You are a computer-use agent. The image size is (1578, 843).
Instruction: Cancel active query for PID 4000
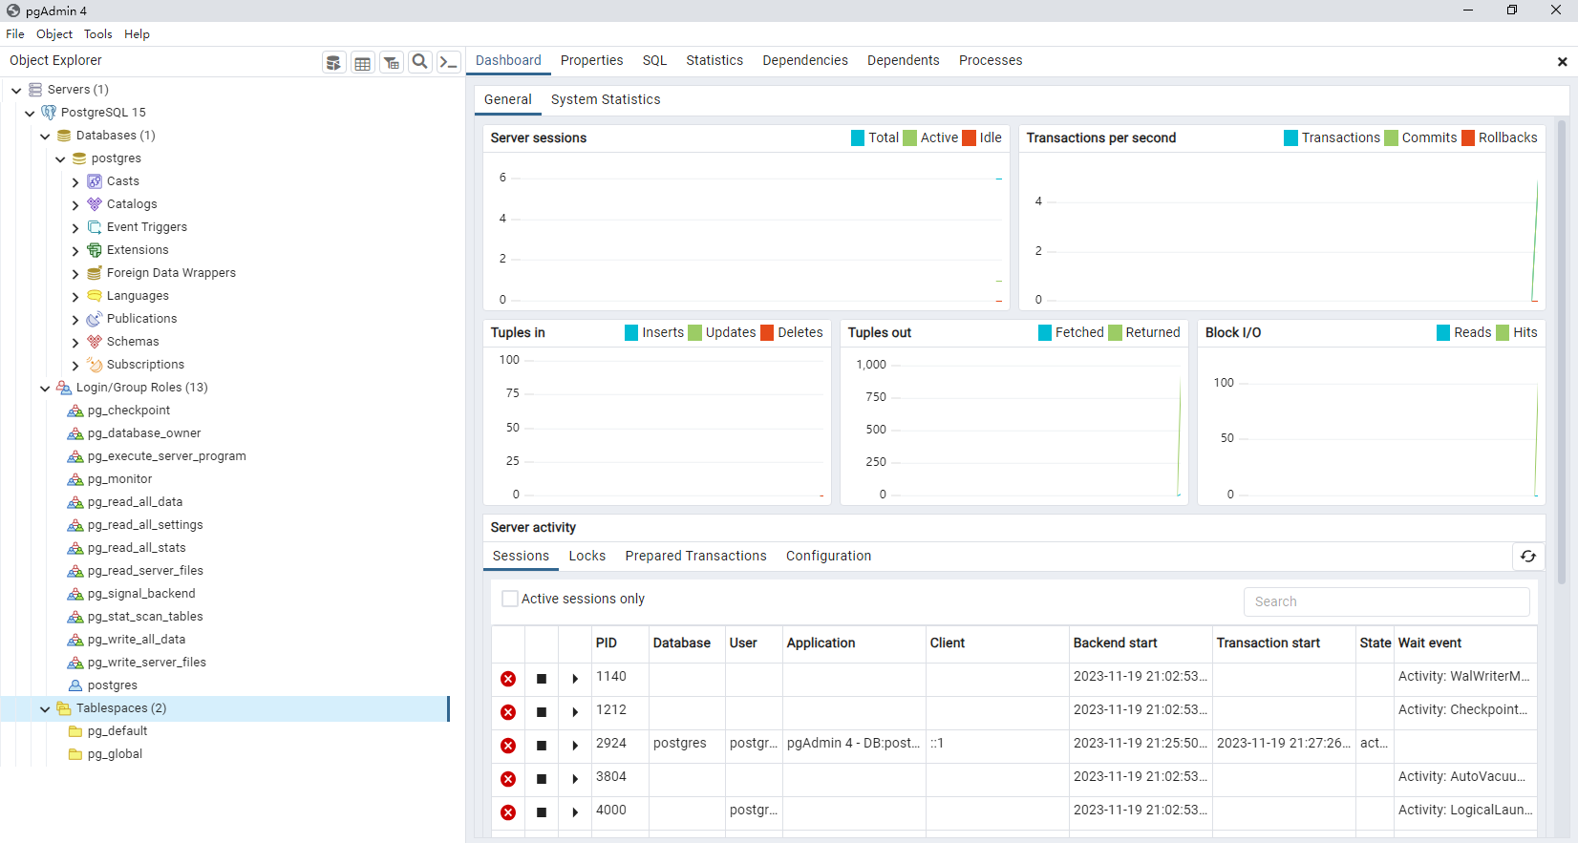[542, 812]
